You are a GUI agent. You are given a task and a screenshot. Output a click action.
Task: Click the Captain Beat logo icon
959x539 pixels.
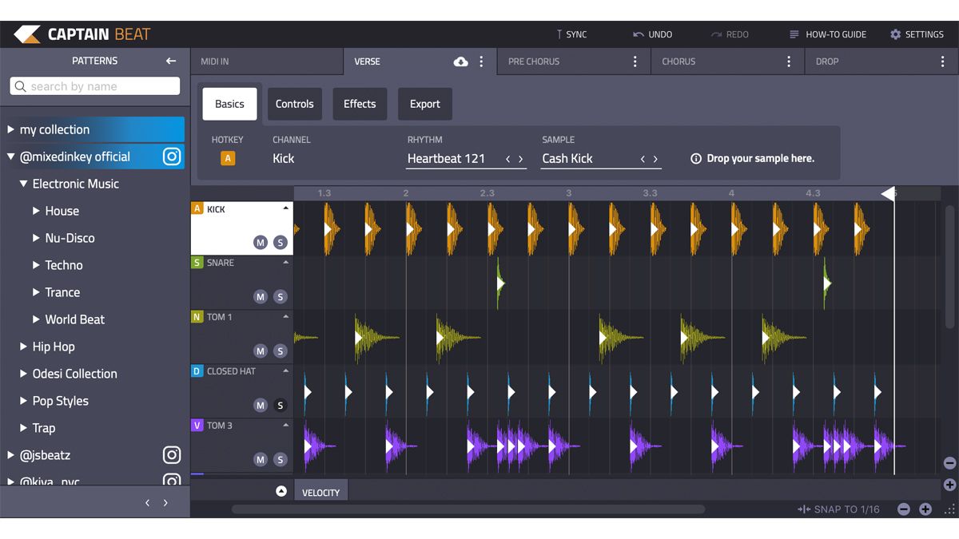(26, 34)
